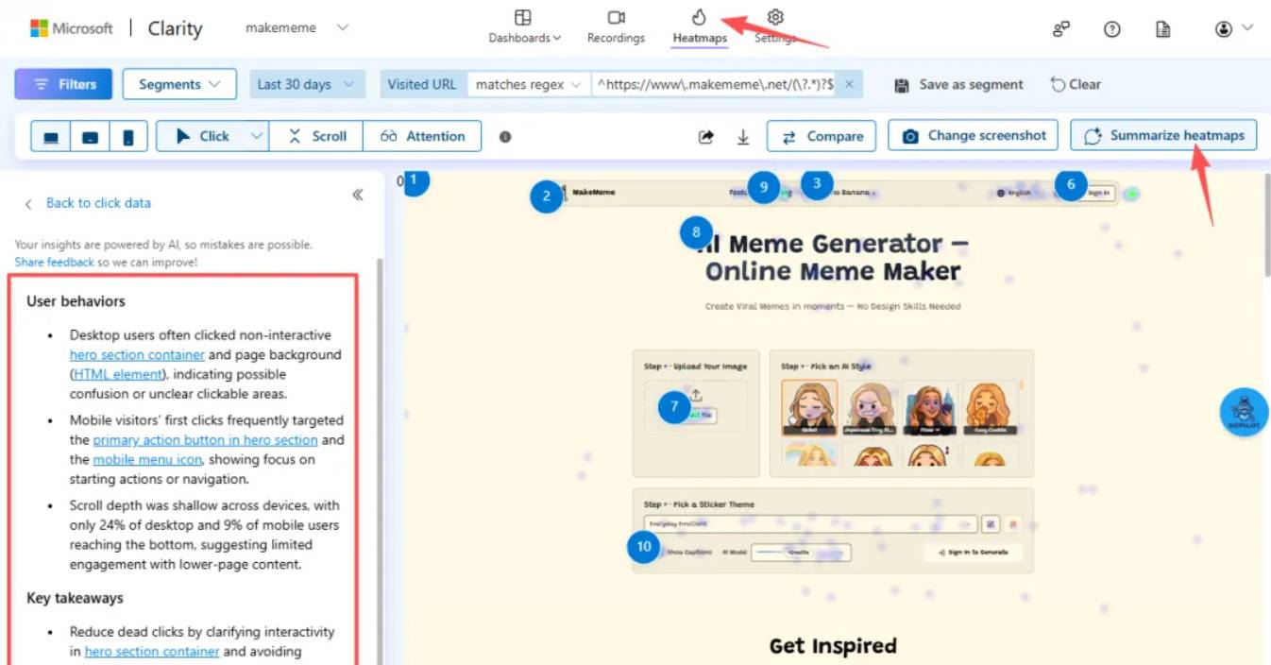Open first hero section container link
The image size is (1271, 665).
point(137,355)
